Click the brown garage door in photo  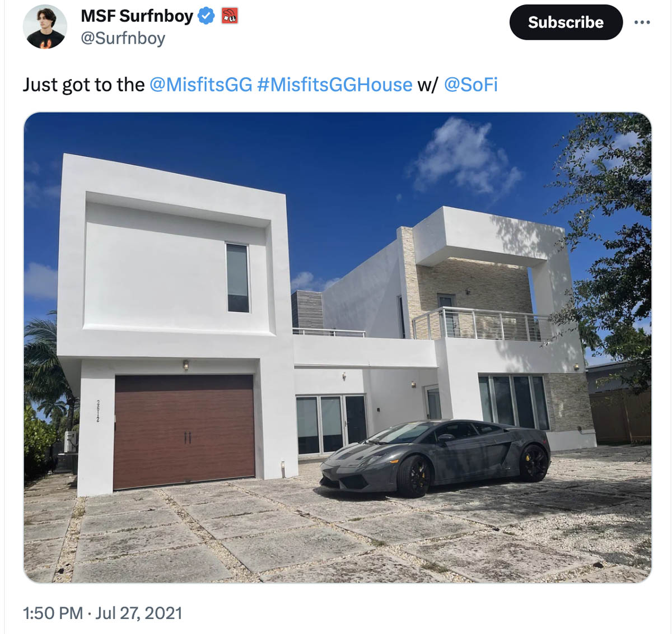click(184, 431)
